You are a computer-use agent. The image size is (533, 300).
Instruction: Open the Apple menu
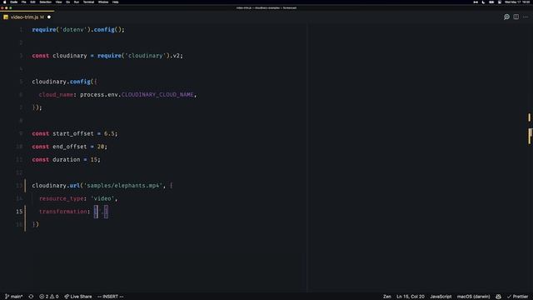click(5, 2)
